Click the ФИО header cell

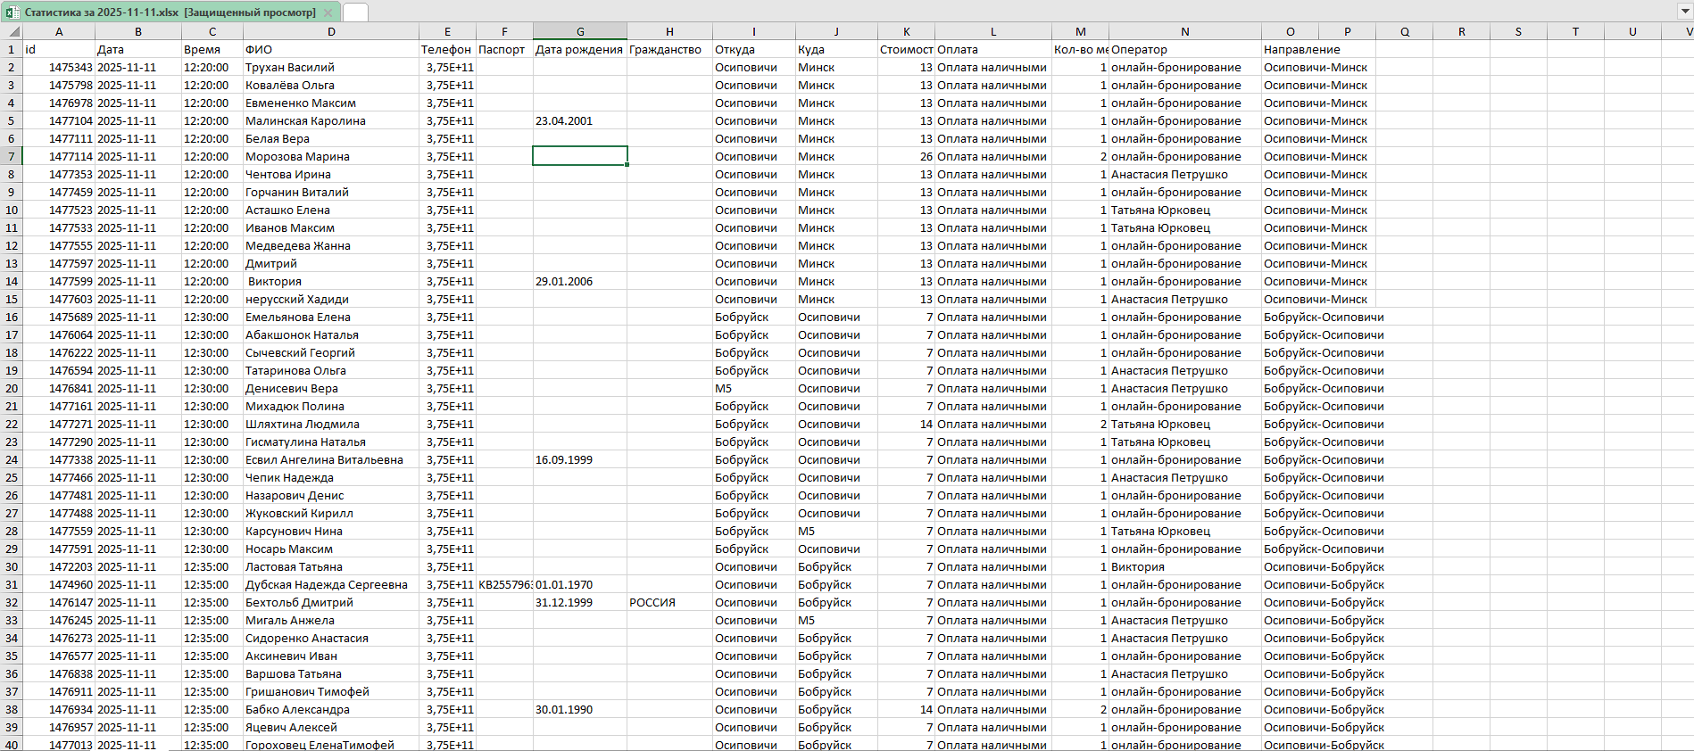point(330,49)
